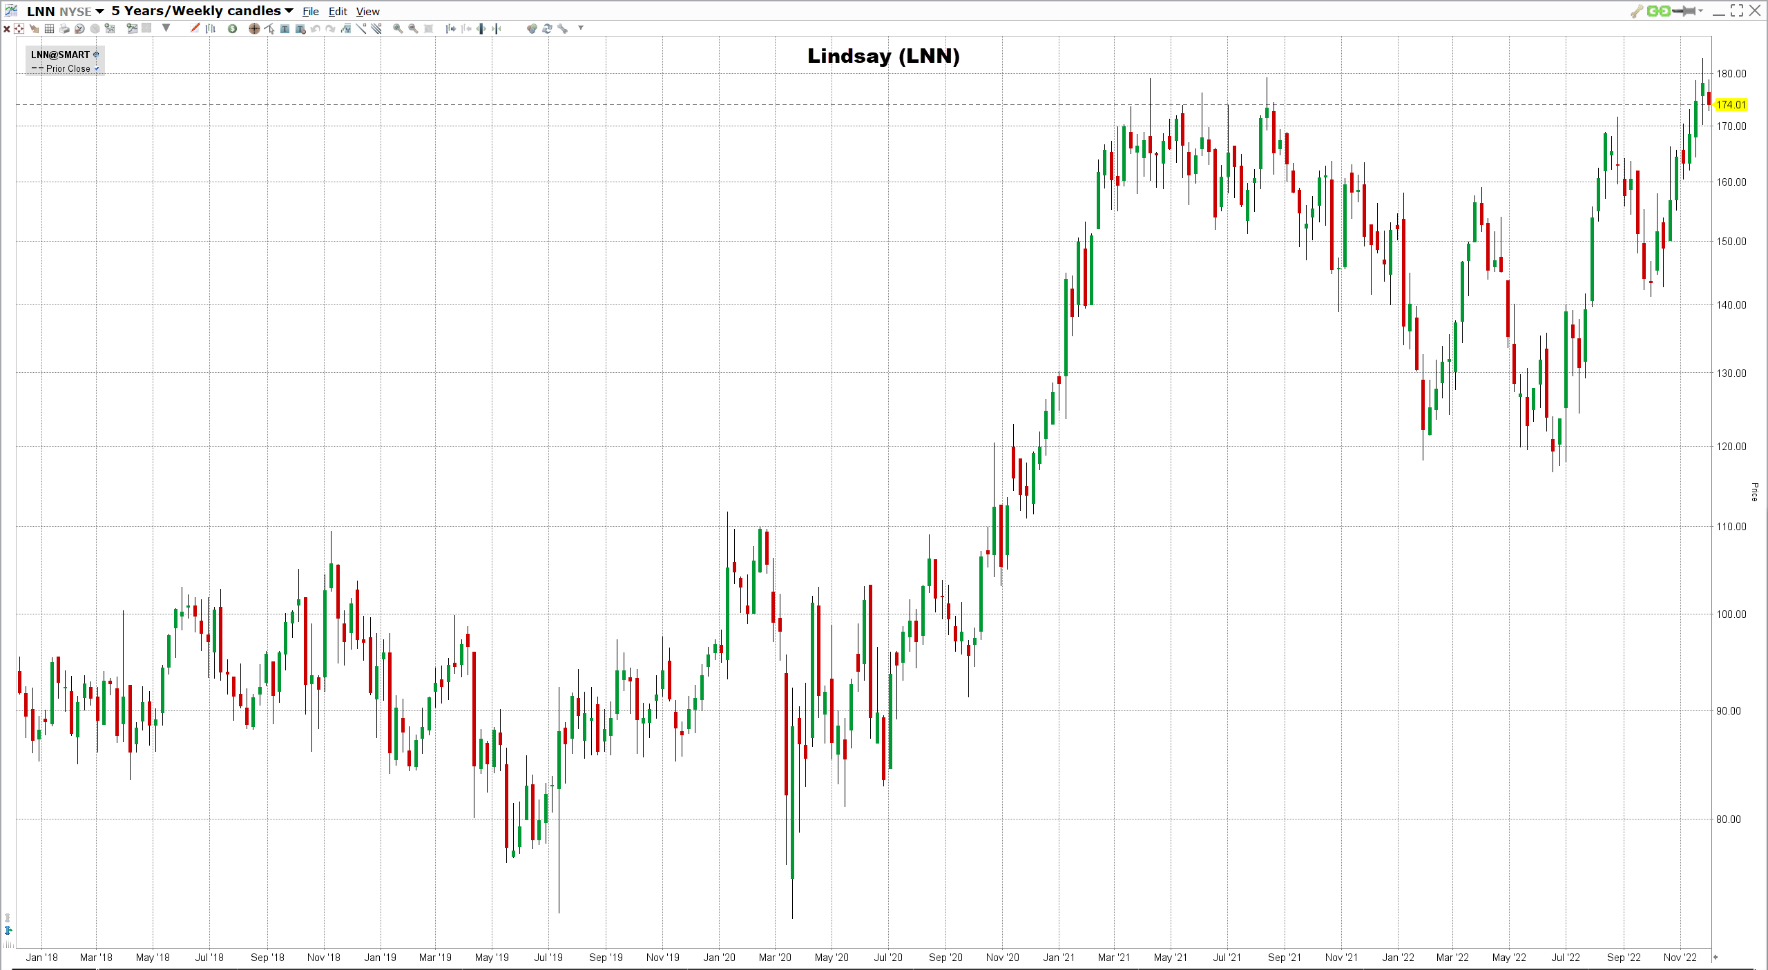The width and height of the screenshot is (1768, 970).
Task: Click the blue icon at bottom-left of chart
Action: coord(8,931)
